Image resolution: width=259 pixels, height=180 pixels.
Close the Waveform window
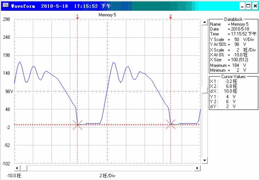point(254,6)
